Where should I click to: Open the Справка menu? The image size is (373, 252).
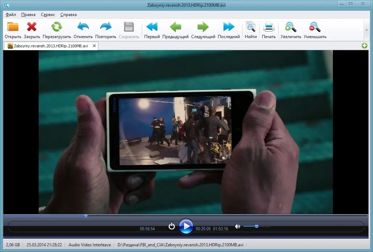pos(69,15)
